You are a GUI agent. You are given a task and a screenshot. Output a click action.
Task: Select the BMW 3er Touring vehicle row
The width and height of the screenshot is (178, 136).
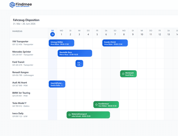pos(29,94)
